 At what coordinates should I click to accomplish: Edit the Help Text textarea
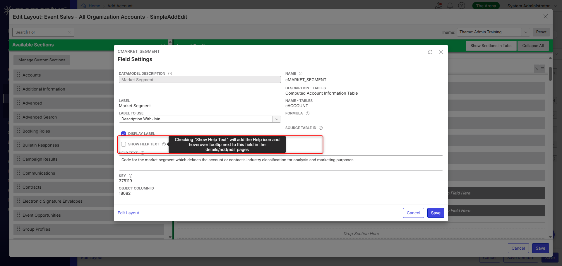pos(281,163)
